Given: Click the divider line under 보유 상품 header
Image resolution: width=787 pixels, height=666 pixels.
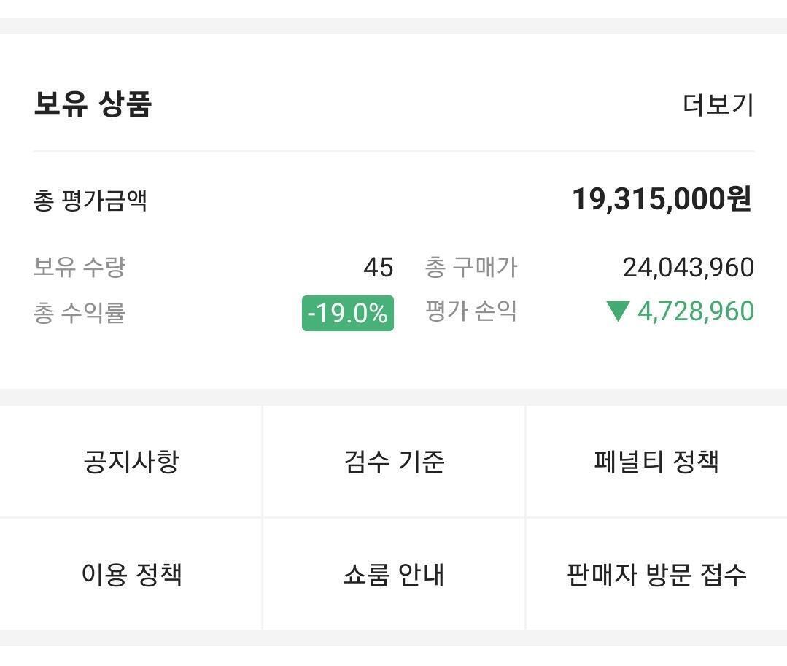Looking at the screenshot, I should coord(394,152).
